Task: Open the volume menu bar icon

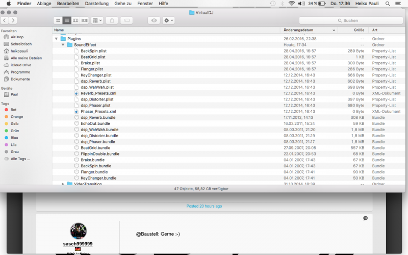Action: pyautogui.click(x=301, y=4)
